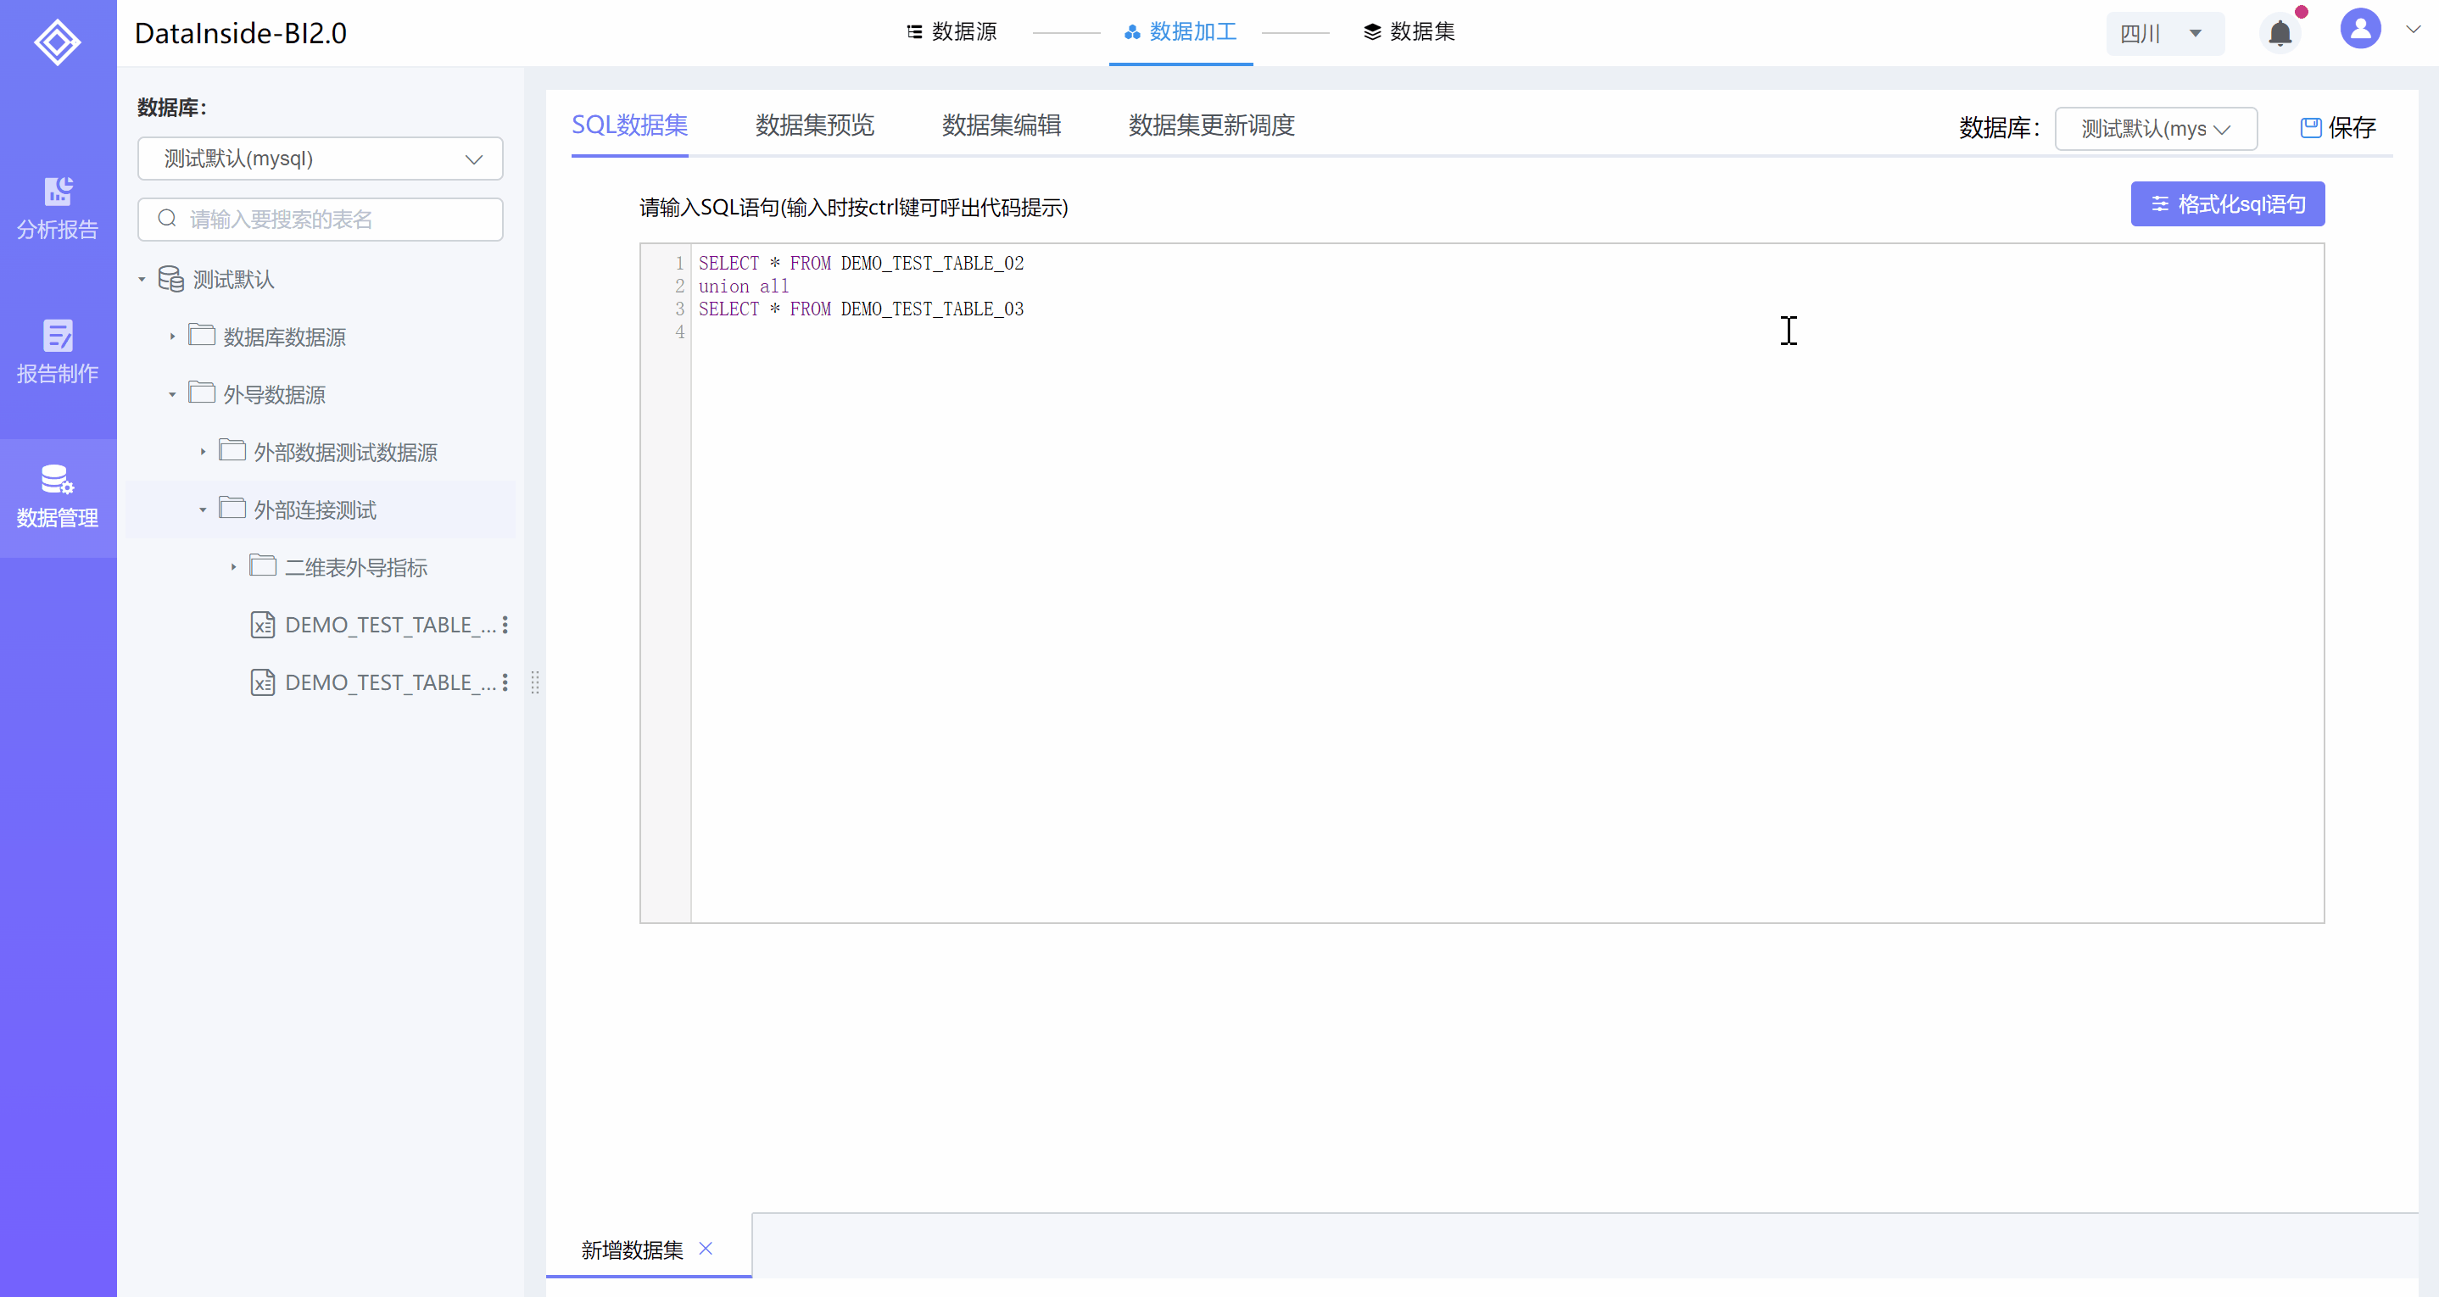Click the 'union all' SQL line
The image size is (2439, 1297).
pos(743,286)
